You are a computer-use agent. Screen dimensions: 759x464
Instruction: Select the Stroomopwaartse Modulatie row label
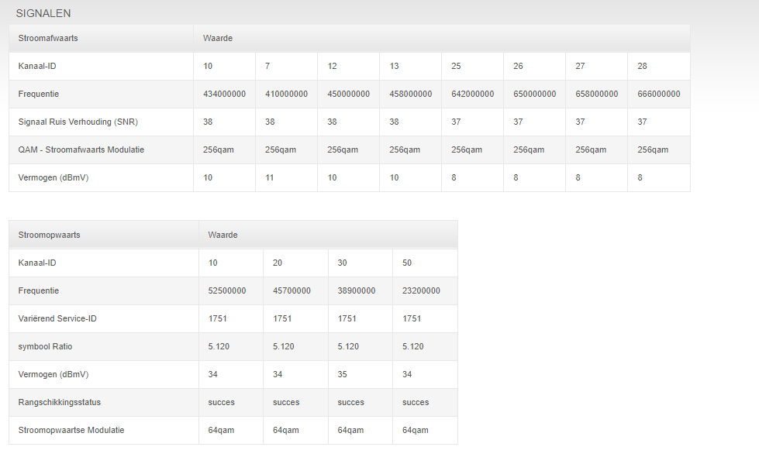[71, 430]
